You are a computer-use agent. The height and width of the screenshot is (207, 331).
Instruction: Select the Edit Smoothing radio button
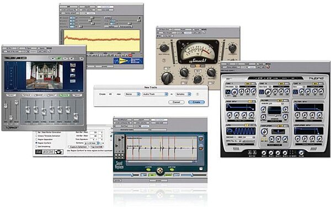coord(36,146)
